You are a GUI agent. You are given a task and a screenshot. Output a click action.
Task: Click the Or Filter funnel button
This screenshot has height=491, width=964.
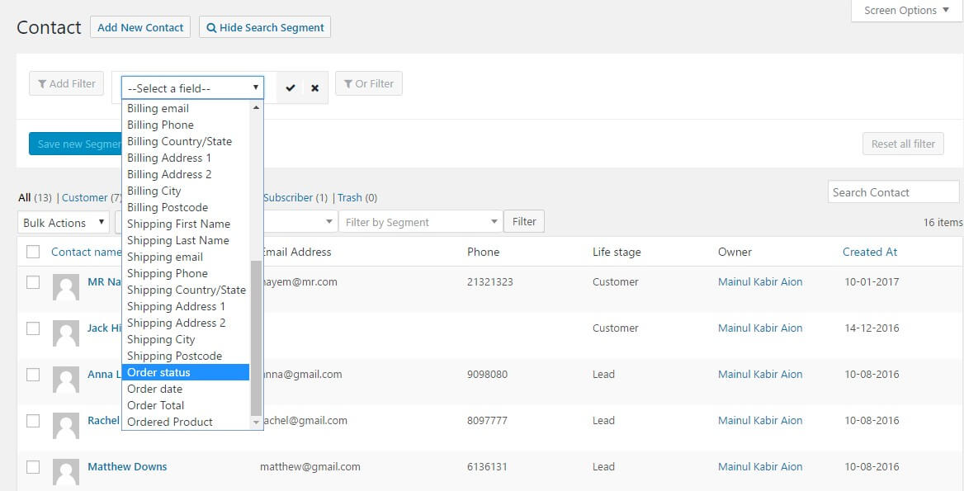(369, 83)
